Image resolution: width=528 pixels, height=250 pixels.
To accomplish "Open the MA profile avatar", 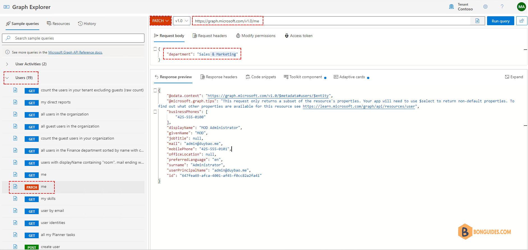I will (x=521, y=7).
